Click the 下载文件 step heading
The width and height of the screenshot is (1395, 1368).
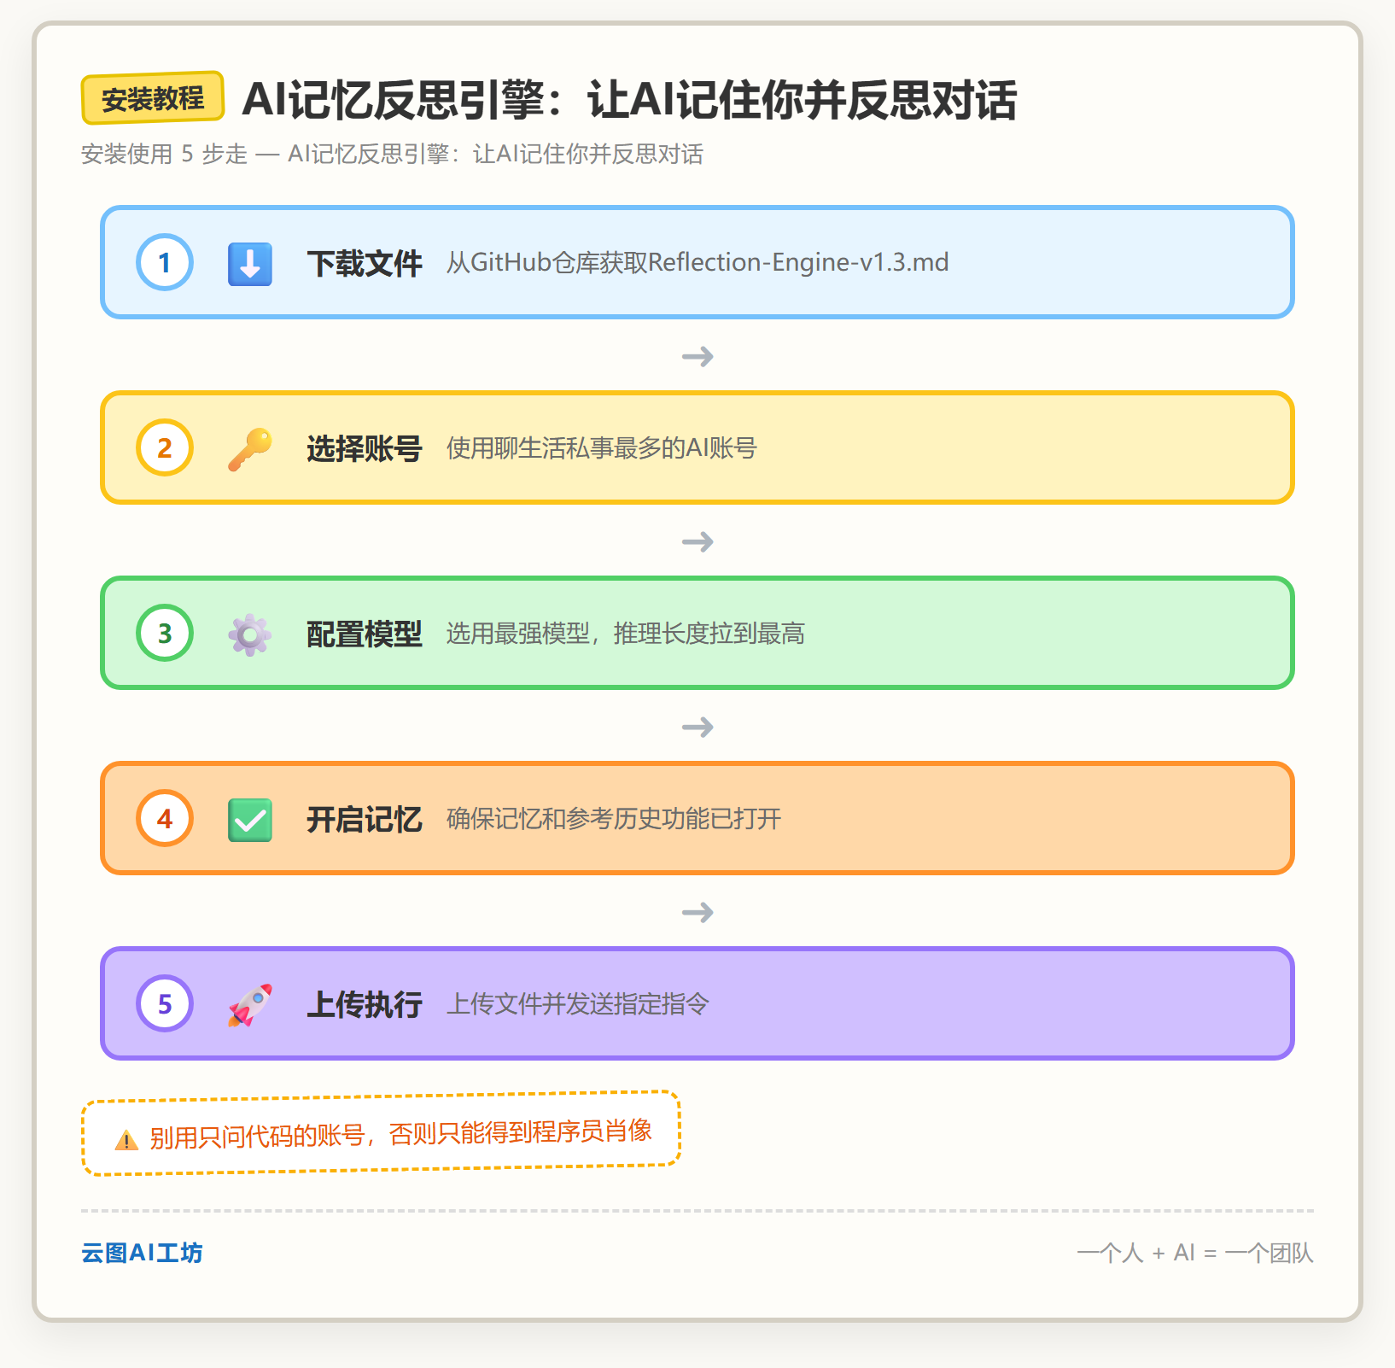(365, 263)
